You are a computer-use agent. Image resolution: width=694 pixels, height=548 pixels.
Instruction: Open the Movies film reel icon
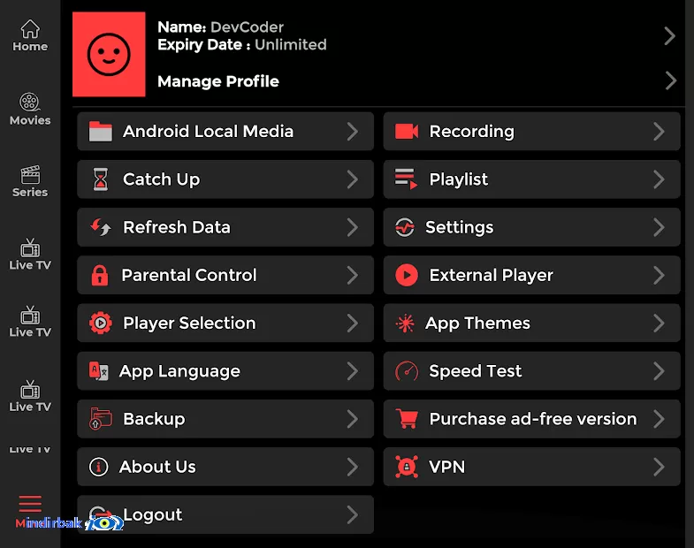pos(30,103)
